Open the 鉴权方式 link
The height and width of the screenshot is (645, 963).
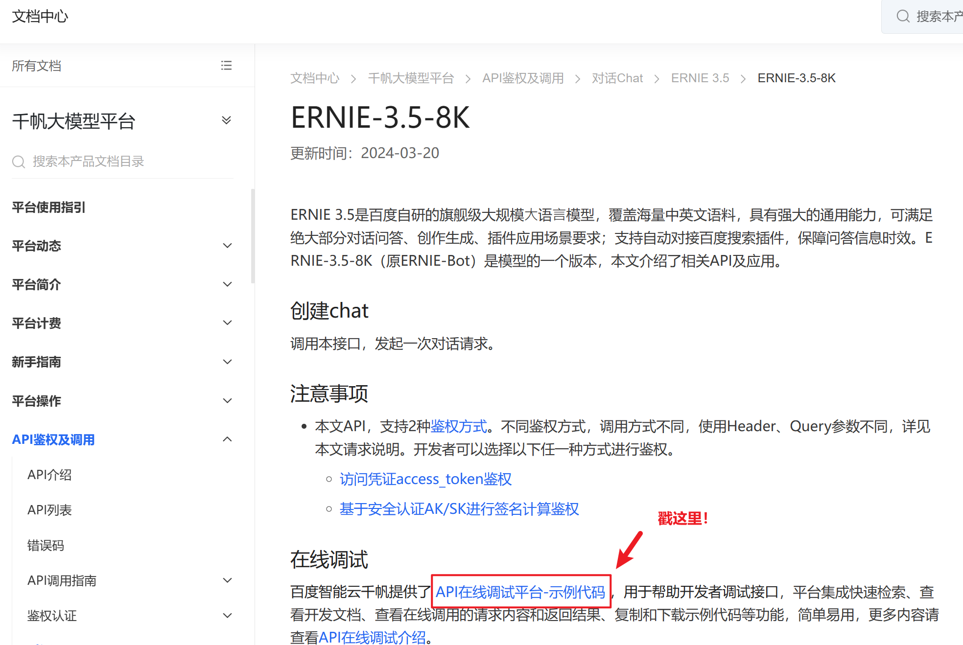pos(459,426)
